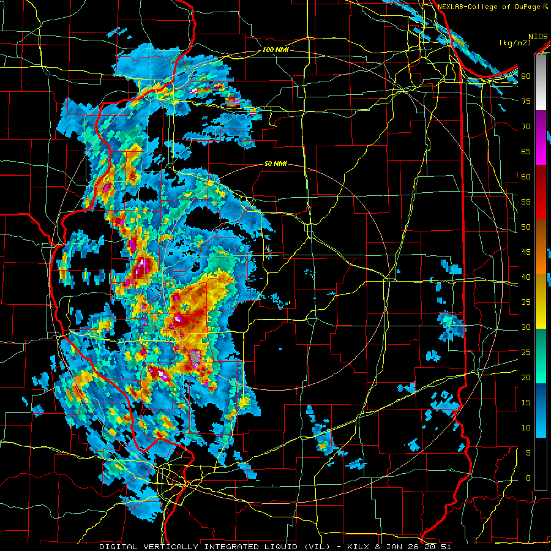Click the 10 value on the color scale
This screenshot has width=551, height=551.
click(526, 428)
